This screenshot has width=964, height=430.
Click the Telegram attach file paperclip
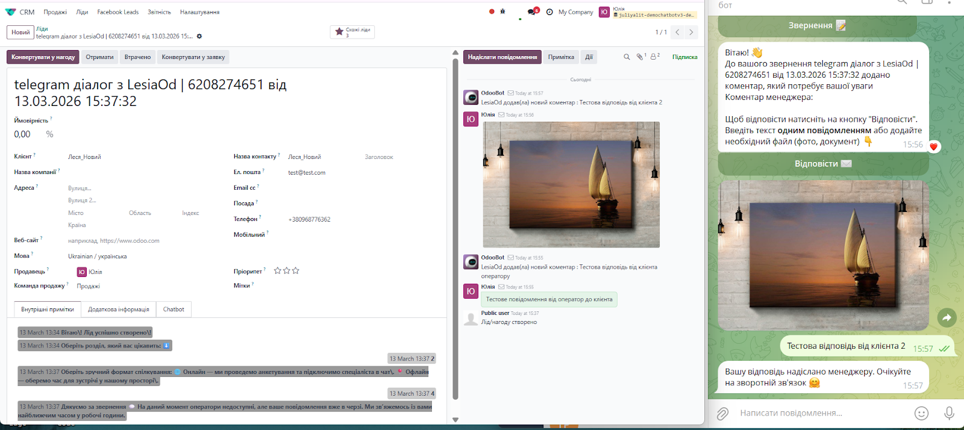722,413
